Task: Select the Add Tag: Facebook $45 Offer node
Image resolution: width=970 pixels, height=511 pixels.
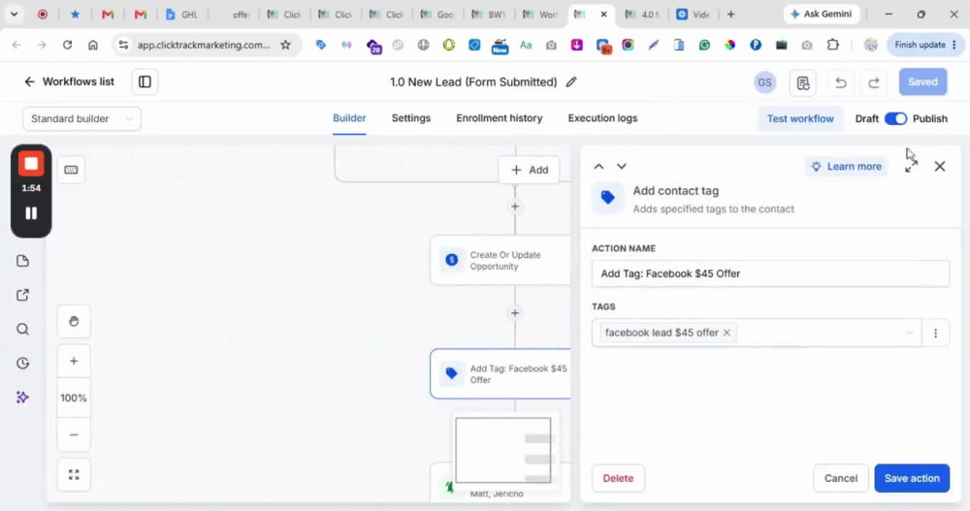Action: (x=501, y=373)
